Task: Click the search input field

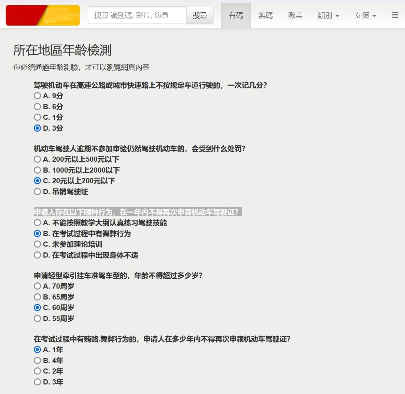Action: click(137, 15)
